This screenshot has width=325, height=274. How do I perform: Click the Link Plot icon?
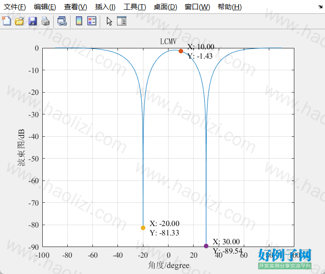(62, 21)
